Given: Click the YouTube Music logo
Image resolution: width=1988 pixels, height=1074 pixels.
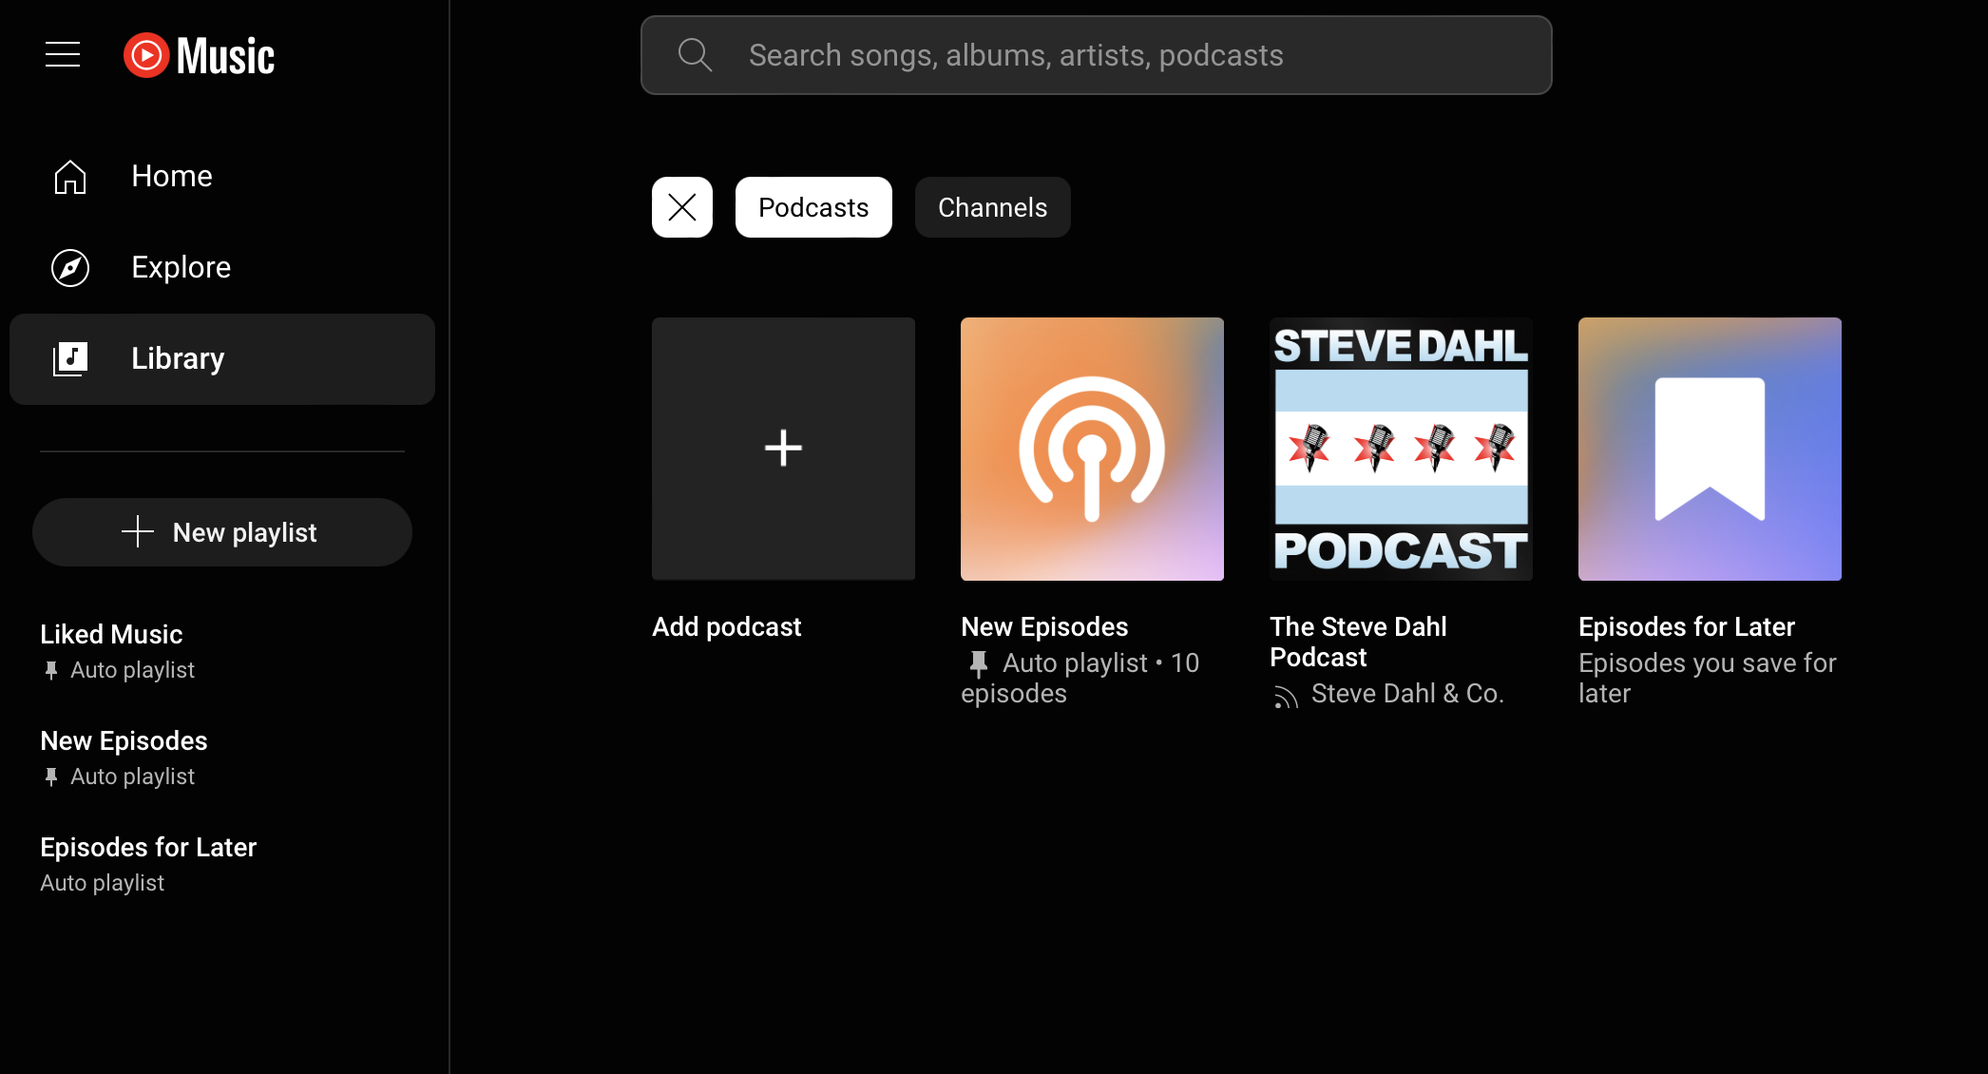Looking at the screenshot, I should point(200,55).
